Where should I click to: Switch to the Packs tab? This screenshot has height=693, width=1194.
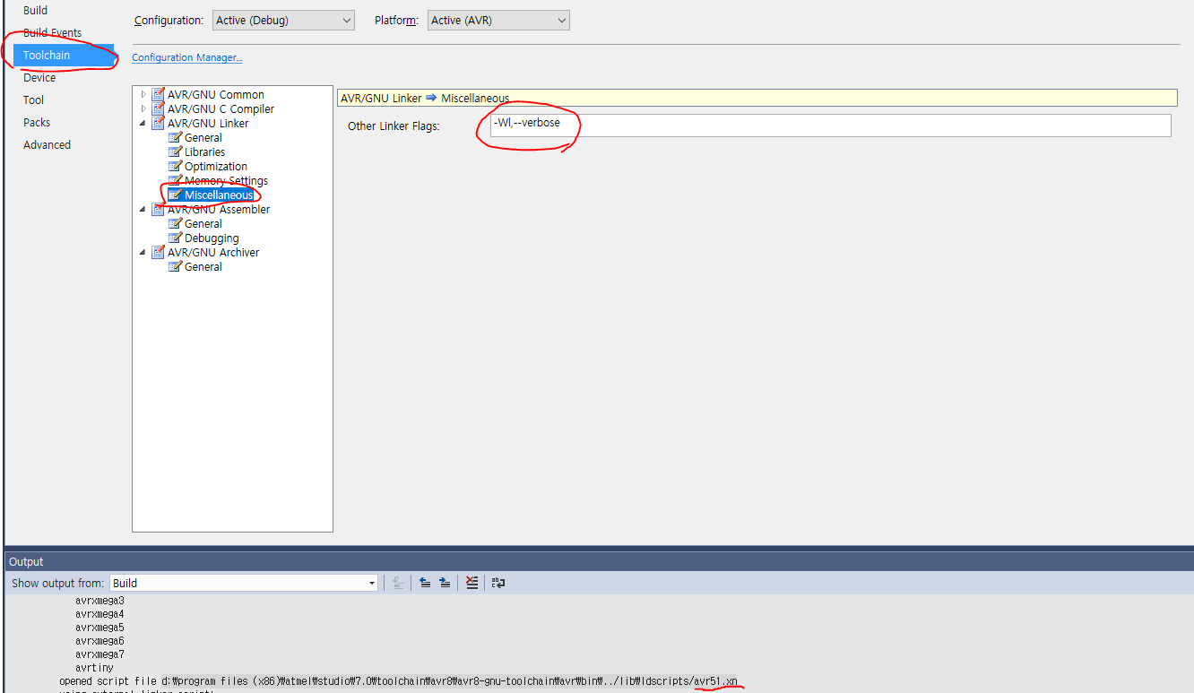(37, 122)
